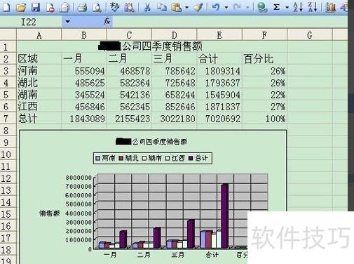Select header cell 区域

point(39,58)
